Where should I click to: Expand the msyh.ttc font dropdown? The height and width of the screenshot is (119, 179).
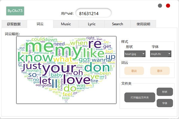[161, 54]
